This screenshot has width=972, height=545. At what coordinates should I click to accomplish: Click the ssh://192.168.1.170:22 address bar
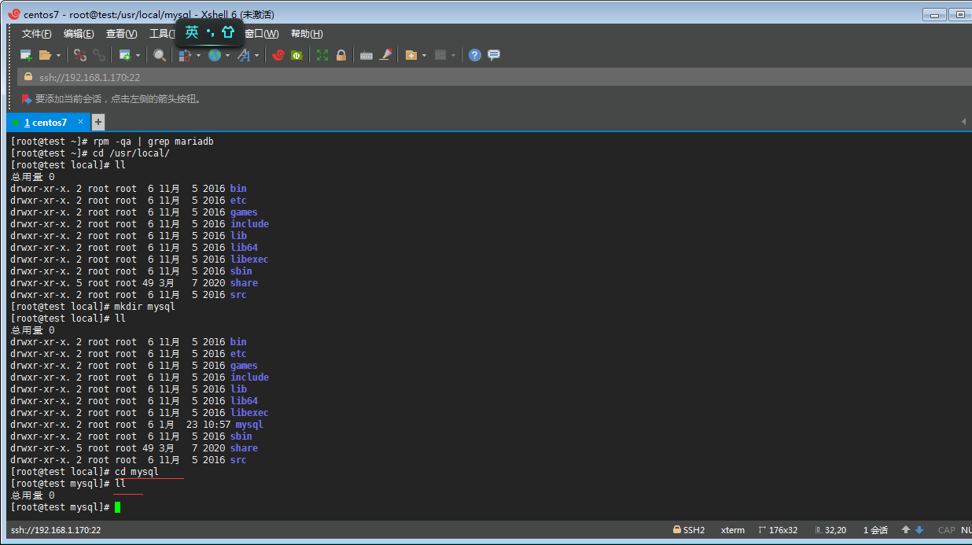coord(90,77)
